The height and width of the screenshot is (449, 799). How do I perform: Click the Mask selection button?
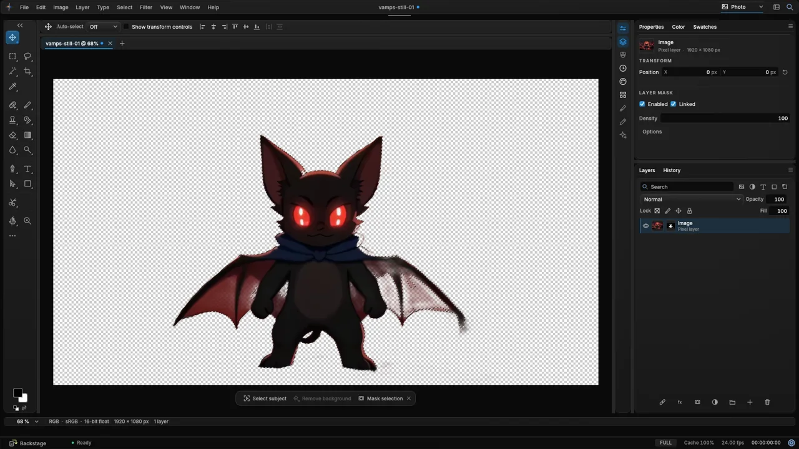click(x=381, y=398)
